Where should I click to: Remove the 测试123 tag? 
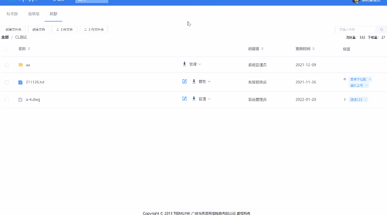(x=366, y=100)
